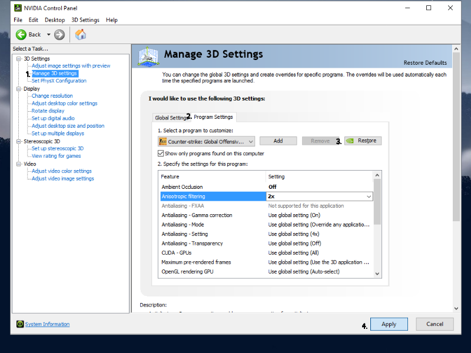Viewport: 471px width, 353px height.
Task: Open Set PhysX Configuration
Action: 59,81
